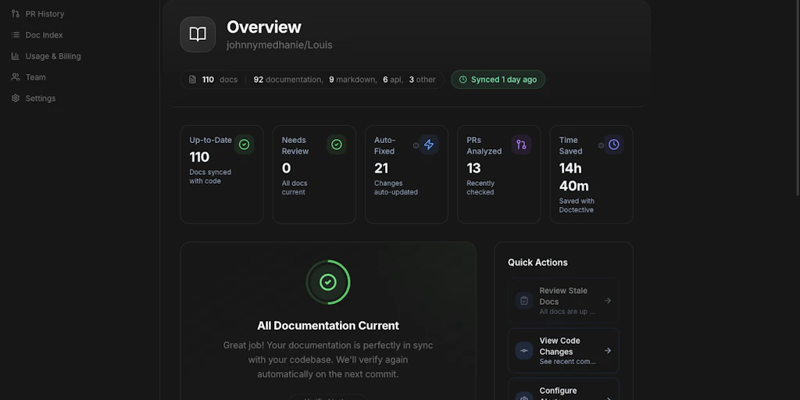
Task: Click 'Changes auto-updated' text
Action: click(x=396, y=187)
